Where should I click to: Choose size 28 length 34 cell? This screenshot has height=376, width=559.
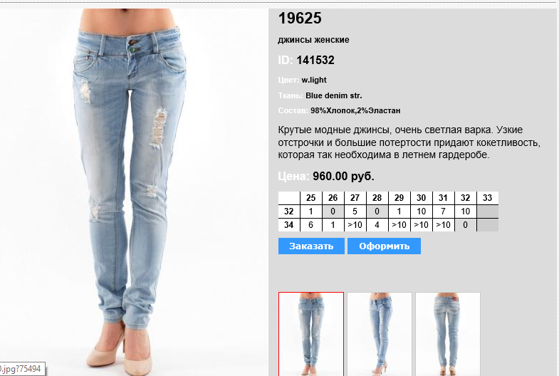377,225
